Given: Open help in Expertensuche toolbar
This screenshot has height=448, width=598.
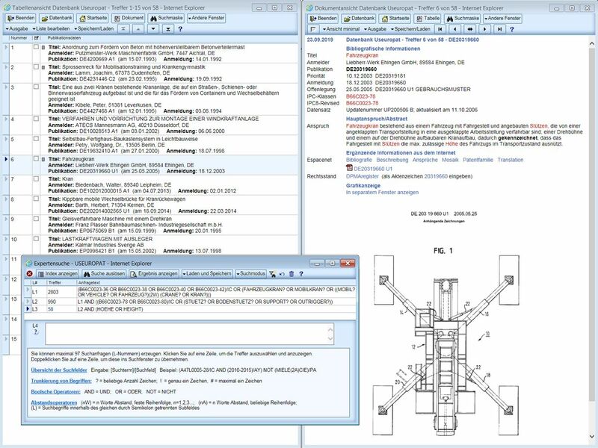Looking at the screenshot, I should tap(301, 273).
